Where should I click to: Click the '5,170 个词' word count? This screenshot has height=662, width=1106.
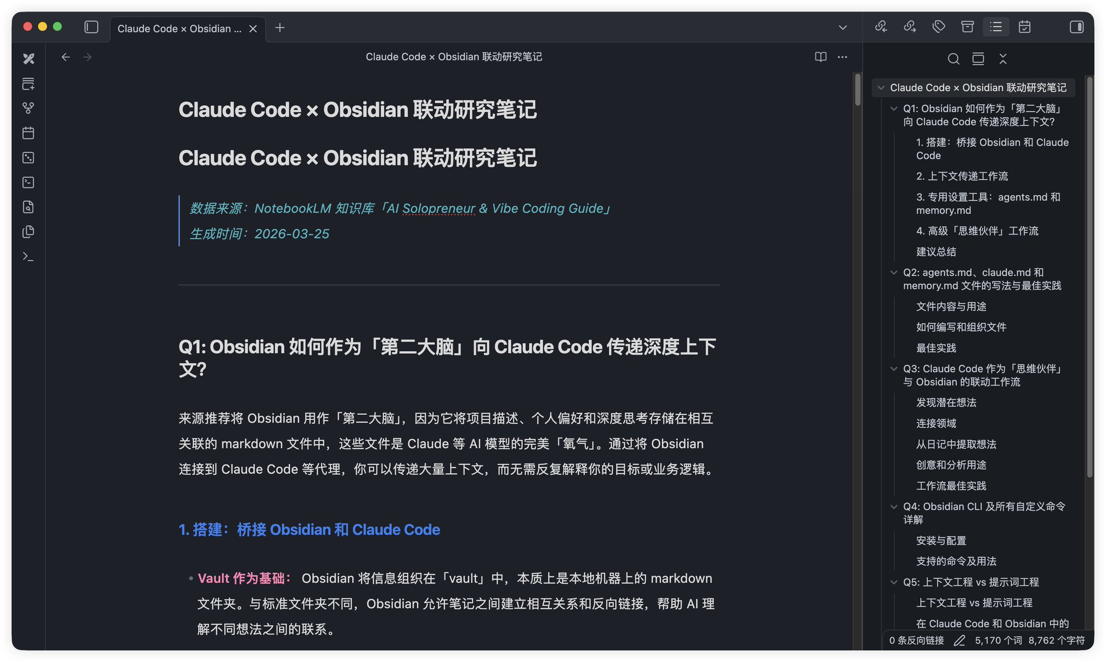(x=998, y=640)
